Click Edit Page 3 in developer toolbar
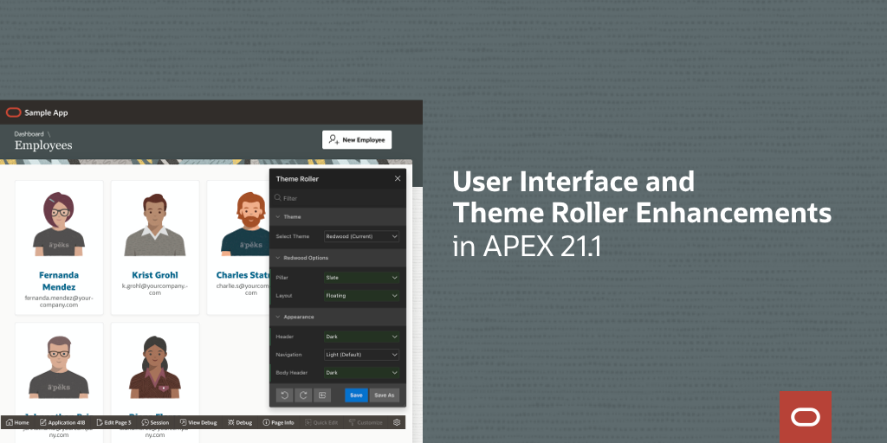Image resolution: width=887 pixels, height=443 pixels. click(x=113, y=422)
